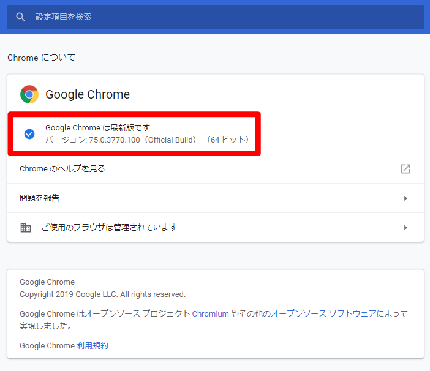Viewport: 430px width, 371px height.
Task: Open external link icon for Chrome help
Action: (405, 169)
